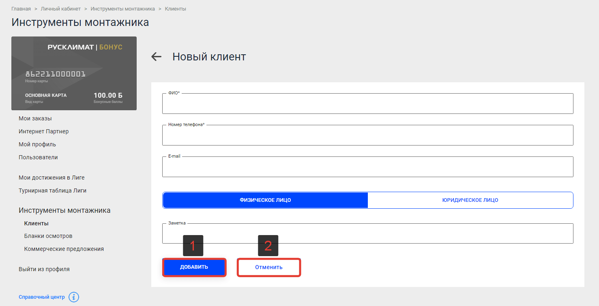Click into the Номер телефона field
599x306 pixels.
(367, 135)
